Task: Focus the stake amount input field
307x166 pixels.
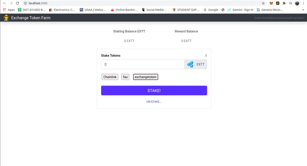Action: click(x=143, y=64)
